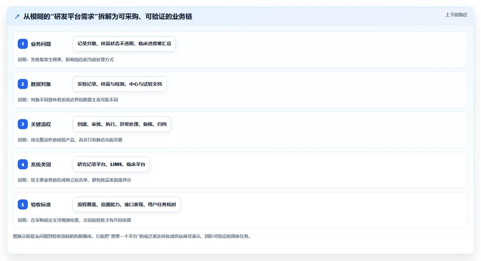Click the note 按主要业务链形成独立短名单
This screenshot has width=481, height=261.
point(74,180)
